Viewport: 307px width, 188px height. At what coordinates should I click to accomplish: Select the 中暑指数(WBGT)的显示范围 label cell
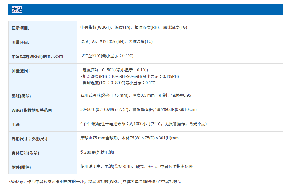point(37,57)
